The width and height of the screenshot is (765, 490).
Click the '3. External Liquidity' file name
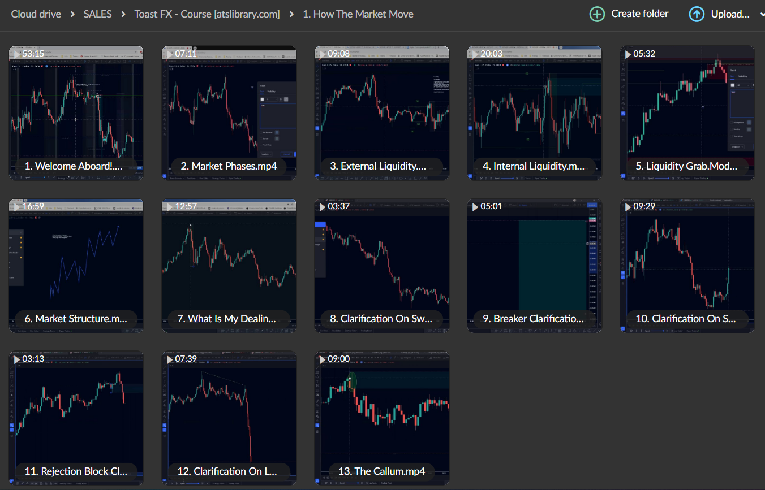coord(381,166)
